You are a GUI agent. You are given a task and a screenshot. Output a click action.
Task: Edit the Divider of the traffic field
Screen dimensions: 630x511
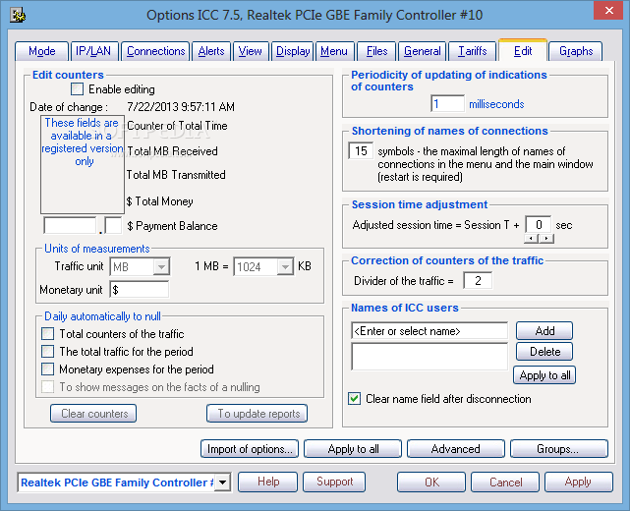[x=478, y=280]
